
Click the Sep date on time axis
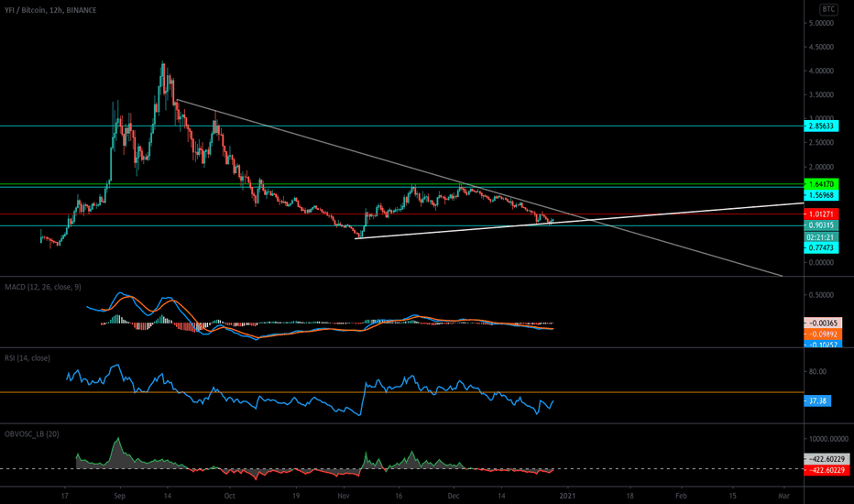[120, 496]
